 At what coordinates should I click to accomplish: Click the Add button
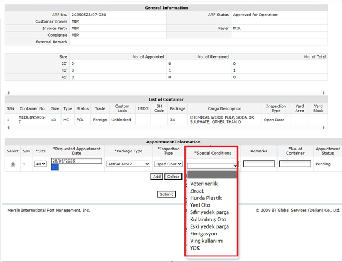point(157,176)
